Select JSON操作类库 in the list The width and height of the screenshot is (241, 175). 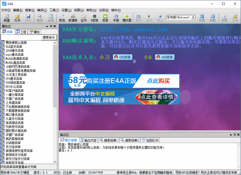[15, 51]
